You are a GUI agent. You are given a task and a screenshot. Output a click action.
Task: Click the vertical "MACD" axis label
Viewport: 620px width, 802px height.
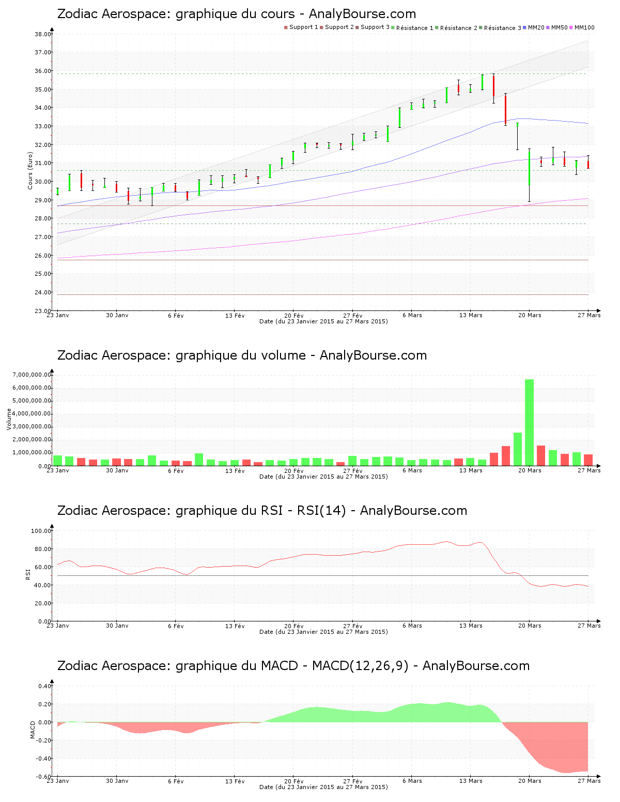33,730
